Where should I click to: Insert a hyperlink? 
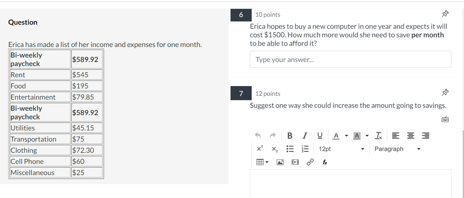click(x=310, y=162)
